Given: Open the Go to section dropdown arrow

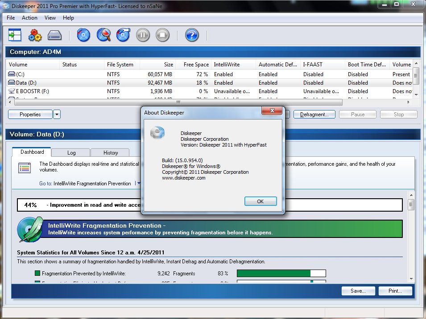Looking at the screenshot, I should [139, 184].
